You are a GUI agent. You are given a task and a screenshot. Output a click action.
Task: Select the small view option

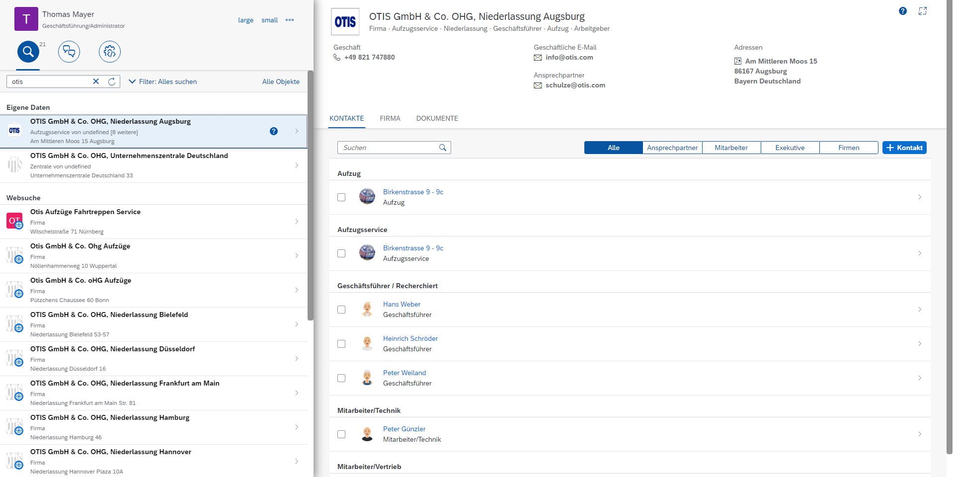(x=269, y=20)
